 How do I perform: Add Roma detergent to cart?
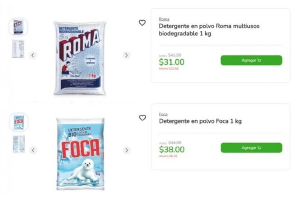(x=251, y=60)
